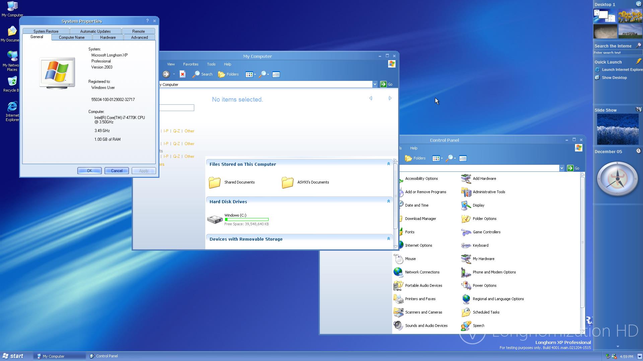Switch to the Hardware tab
The width and height of the screenshot is (643, 361).
(108, 37)
